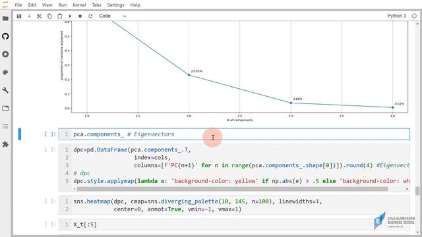The width and height of the screenshot is (422, 237).
Task: Open the File menu
Action: (x=18, y=5)
